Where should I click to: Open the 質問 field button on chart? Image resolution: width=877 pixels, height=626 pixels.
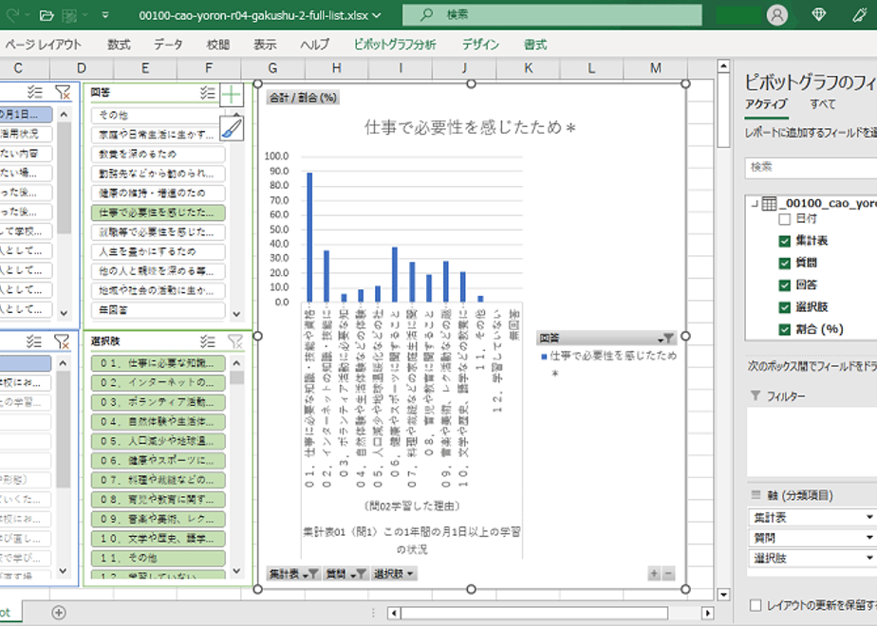pyautogui.click(x=346, y=574)
